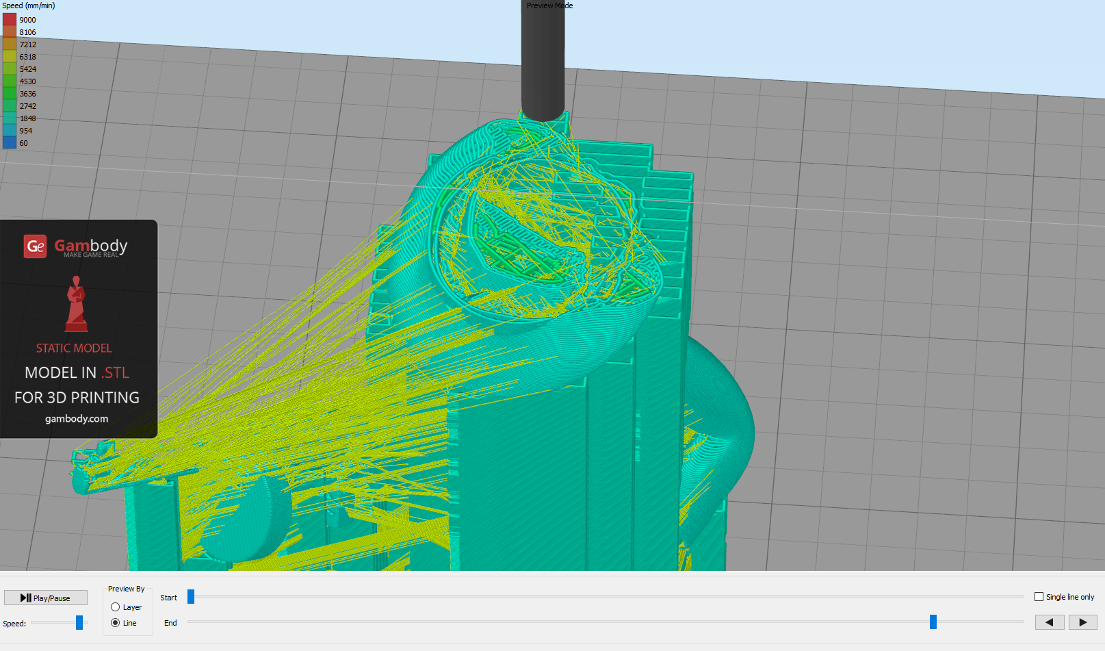Viewport: 1105px width, 651px height.
Task: Enable the Single line only checkbox
Action: click(x=1039, y=597)
